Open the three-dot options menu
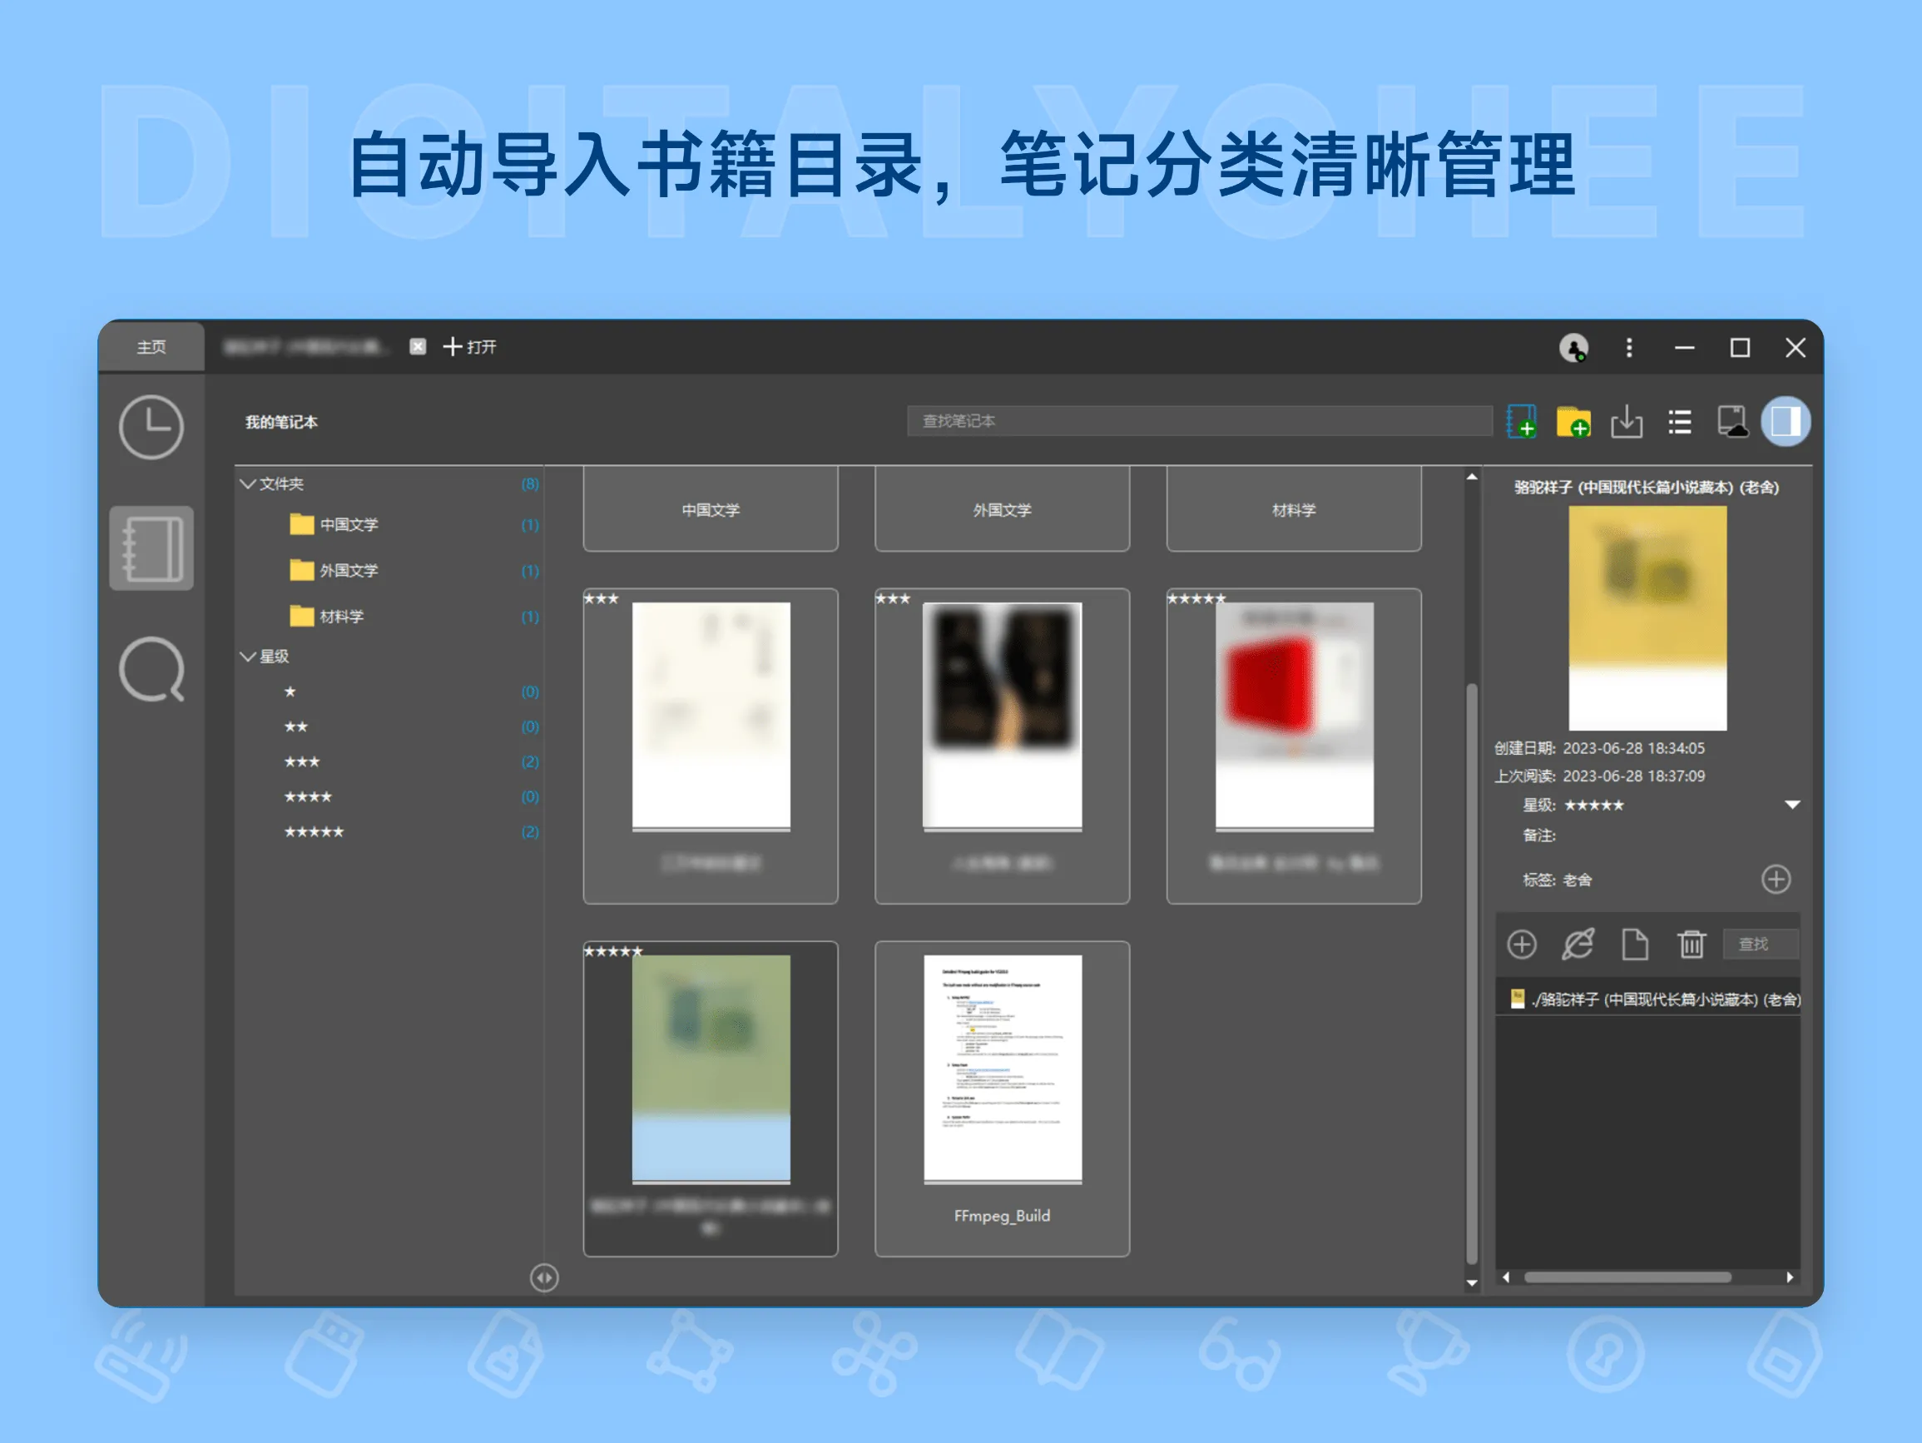Viewport: 1922px width, 1443px height. pyautogui.click(x=1629, y=347)
